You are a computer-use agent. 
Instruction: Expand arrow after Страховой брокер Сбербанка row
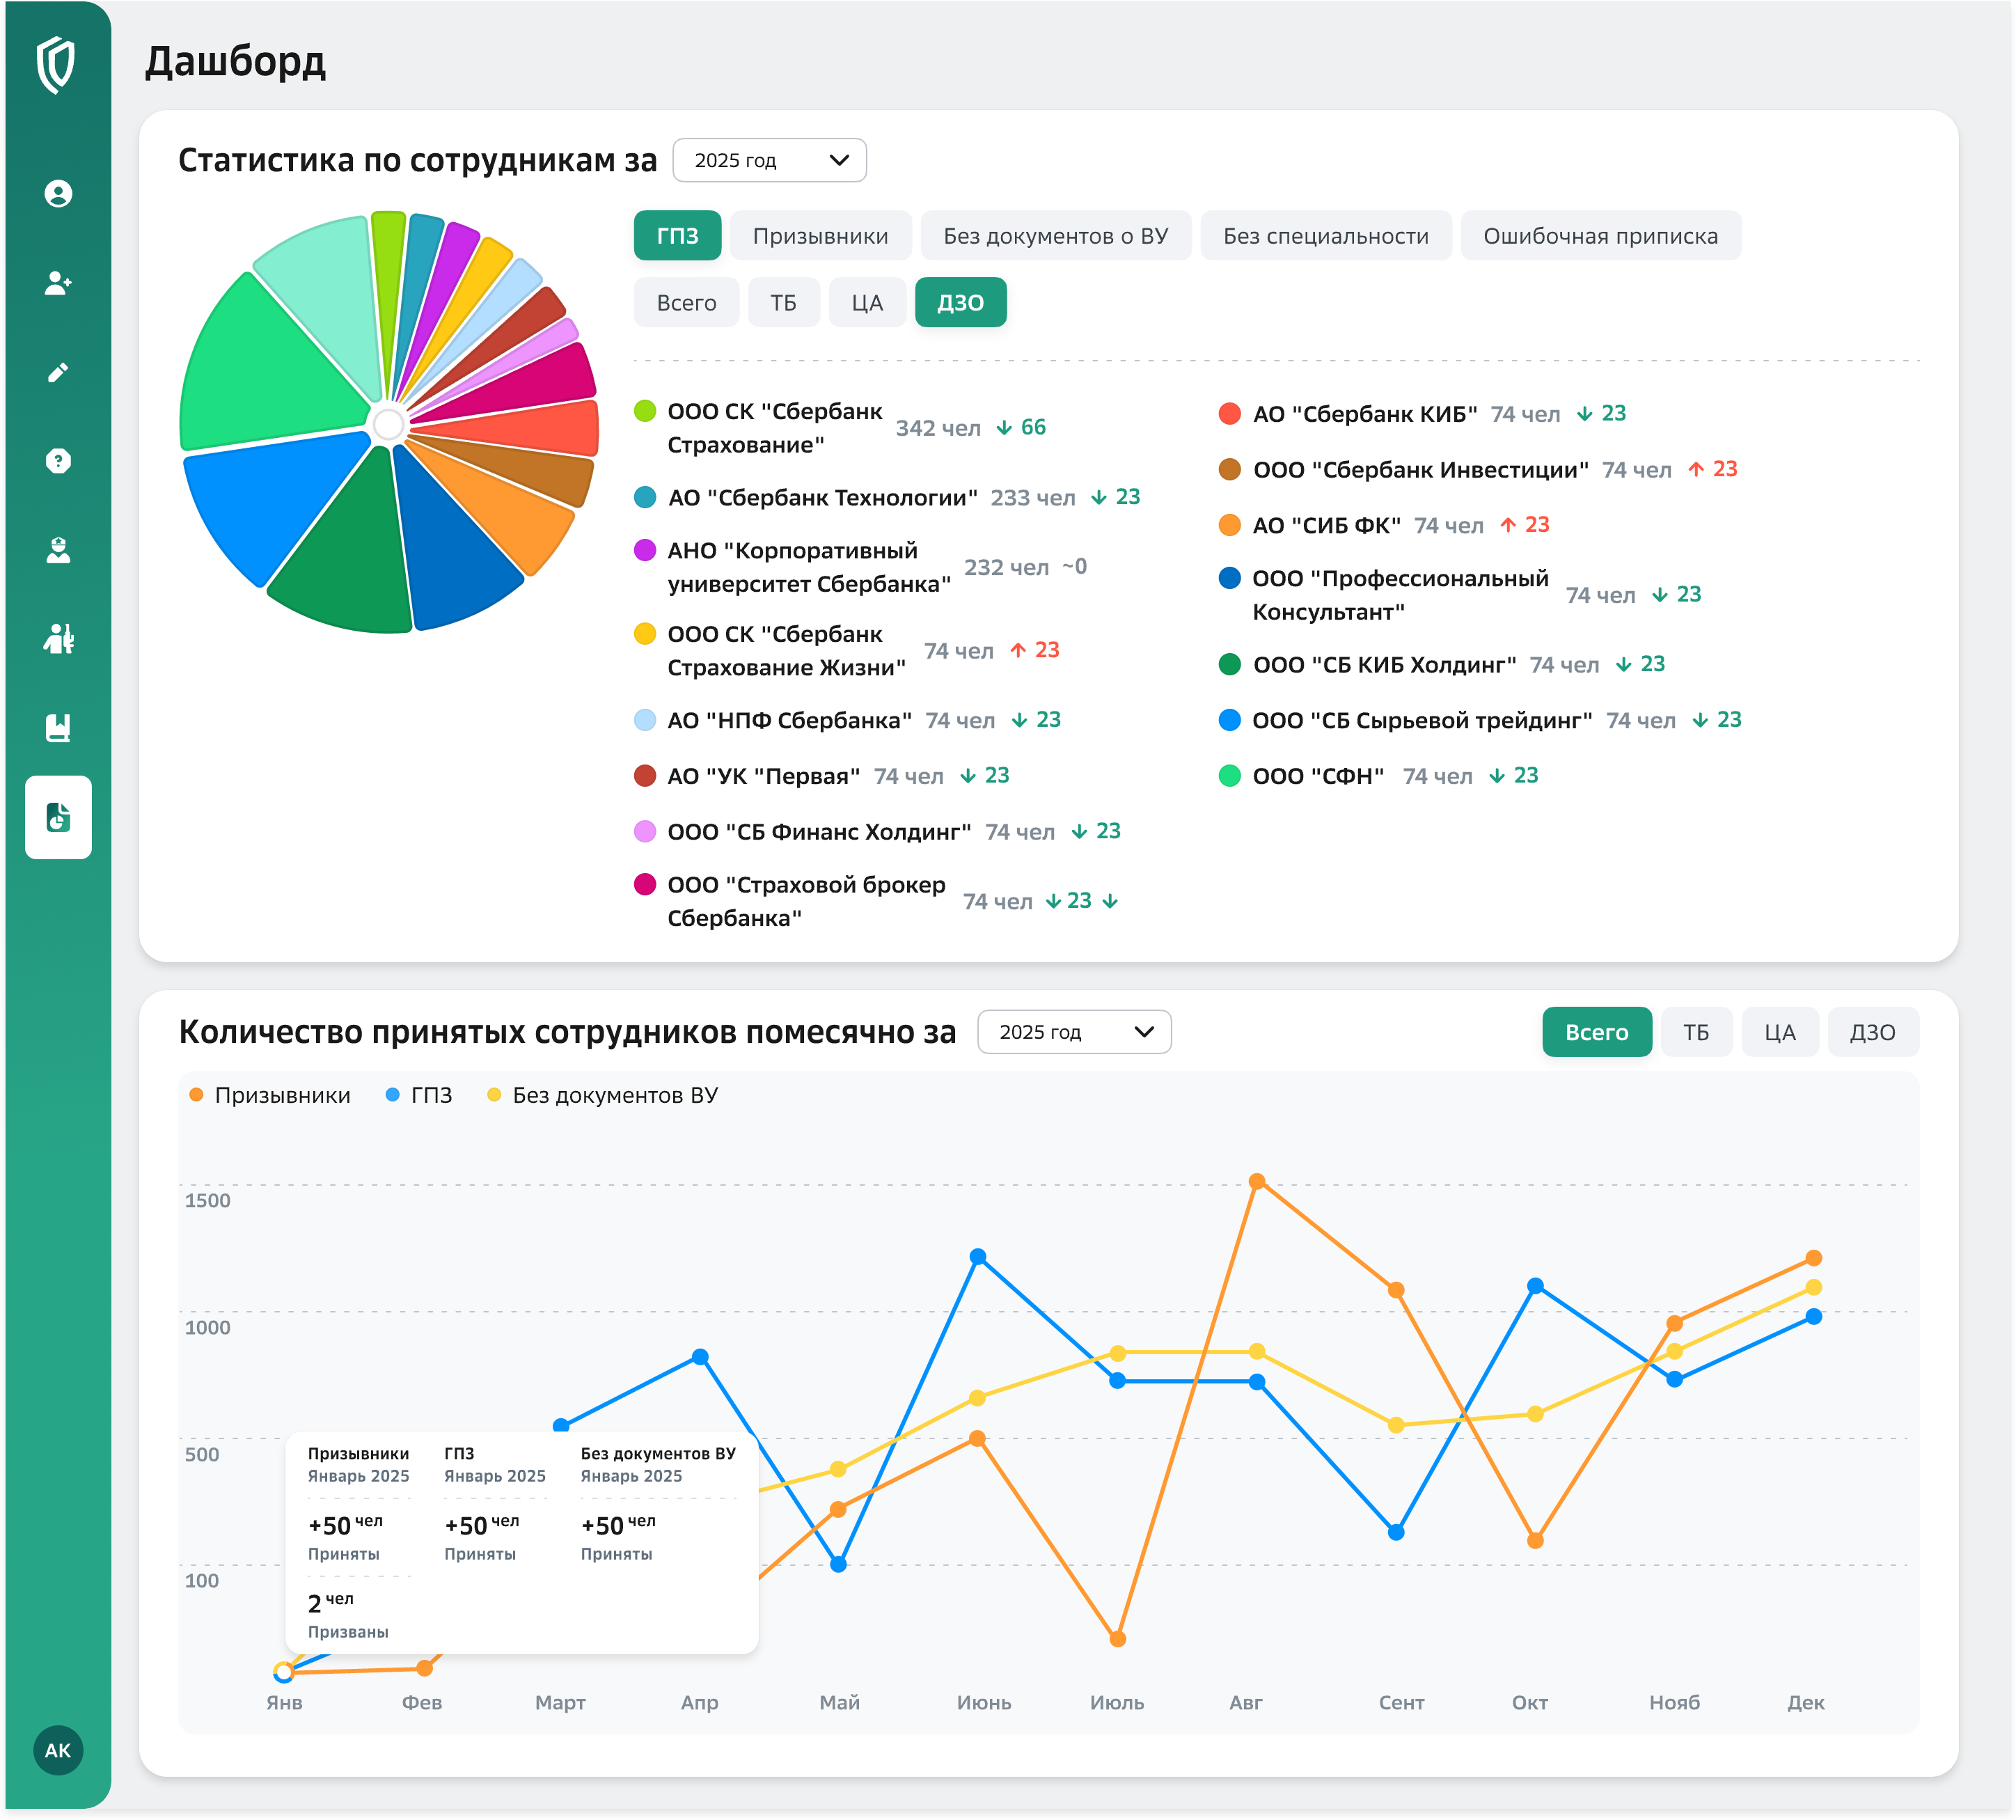click(x=1110, y=901)
